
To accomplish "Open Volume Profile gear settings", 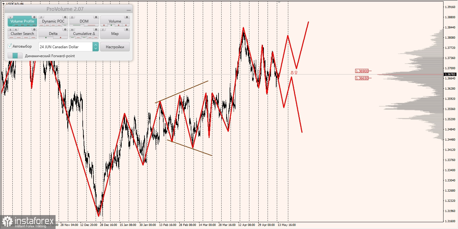I will 34,17.
